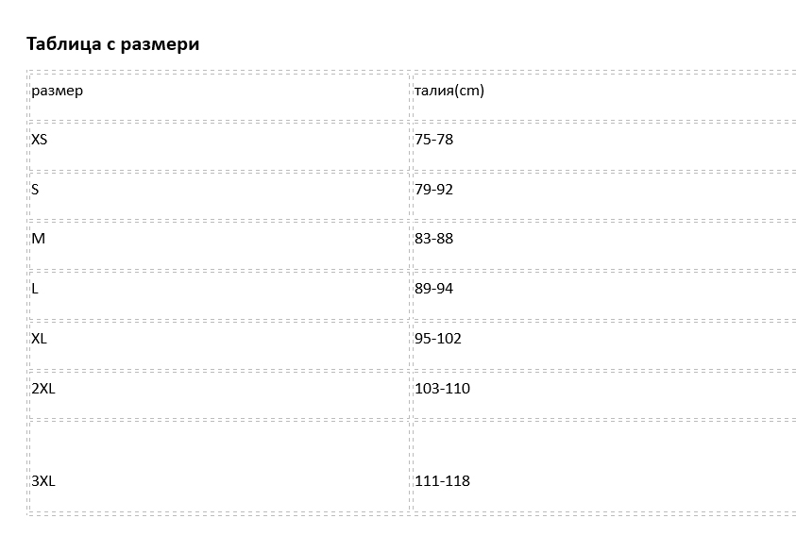Click the word "талия" in the column header
Viewport: 796px width, 552px height.
(433, 91)
